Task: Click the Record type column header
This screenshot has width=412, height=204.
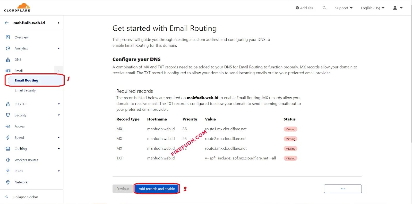Action: point(128,119)
